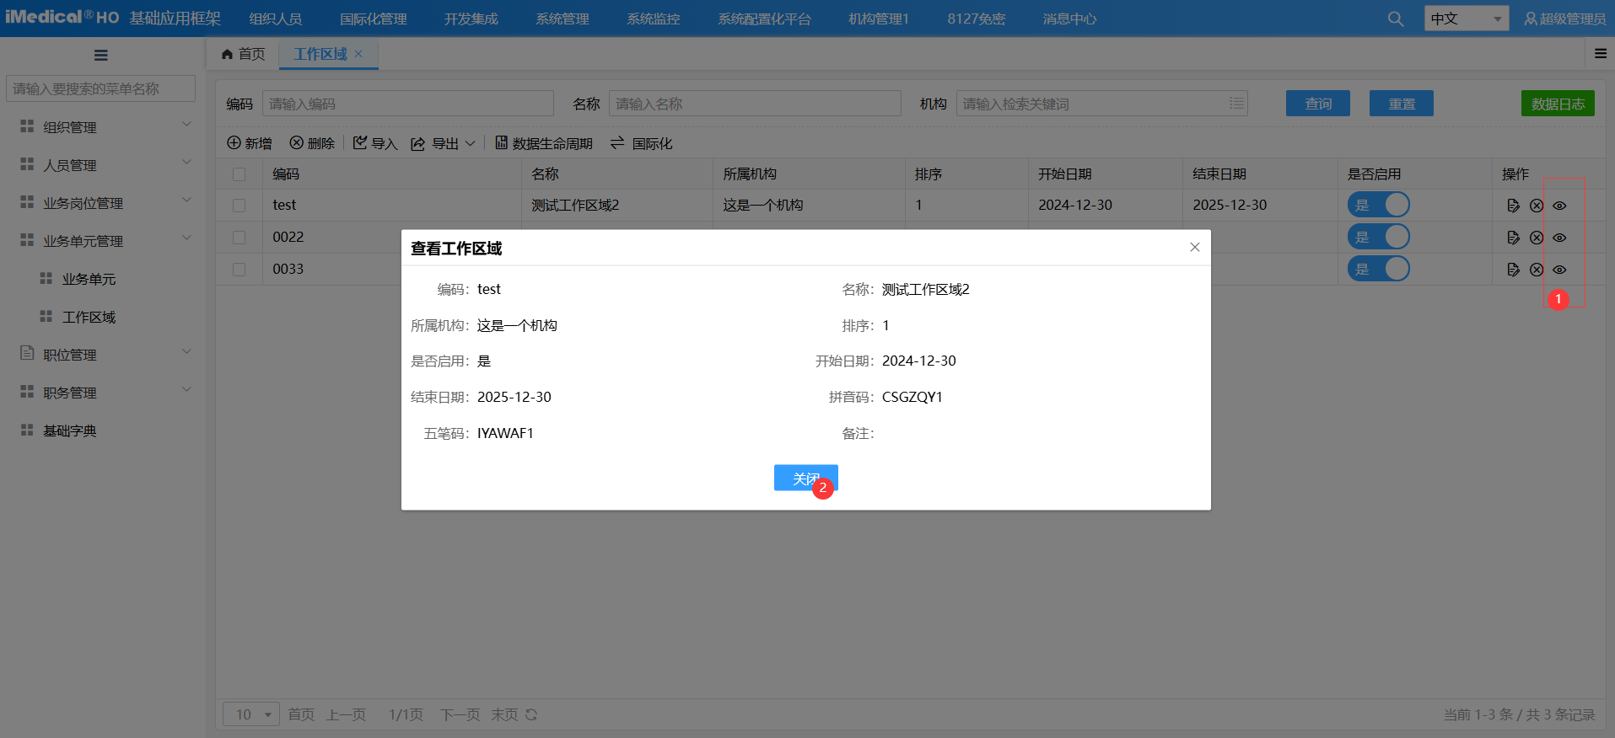The image size is (1615, 738).
Task: Check the checkbox for row 0022
Action: coord(240,238)
